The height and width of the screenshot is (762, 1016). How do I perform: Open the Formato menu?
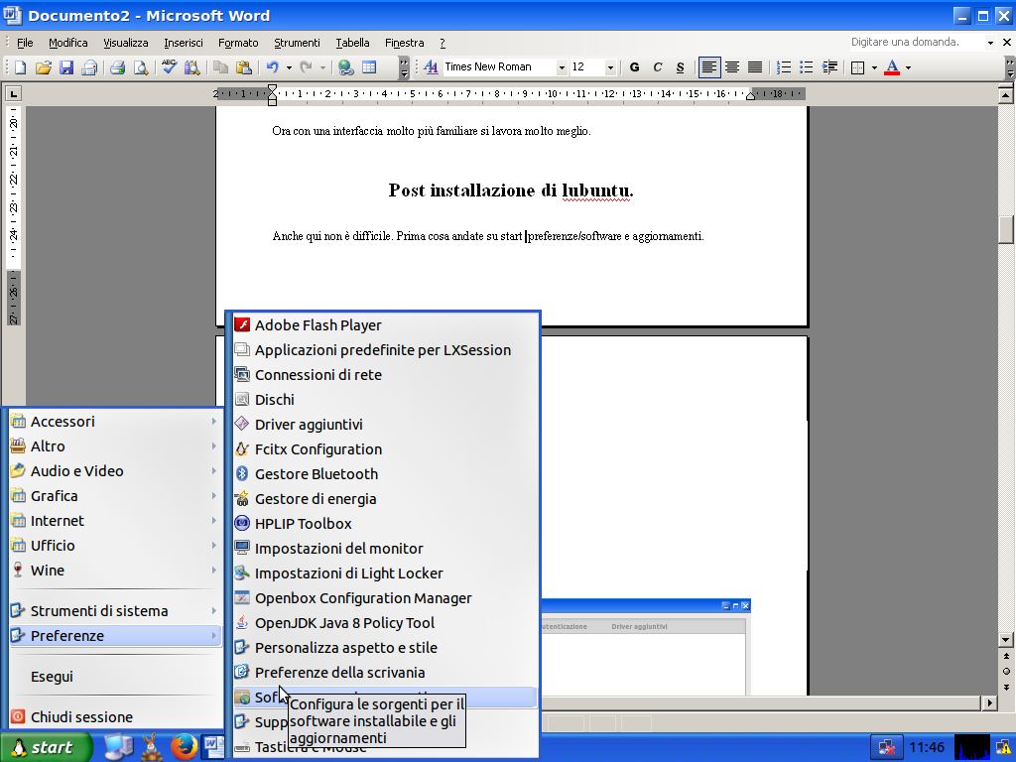coord(238,43)
